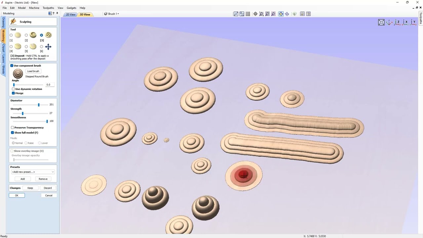Click the Smoothness slider handle
This screenshot has height=238, width=423.
47,121
